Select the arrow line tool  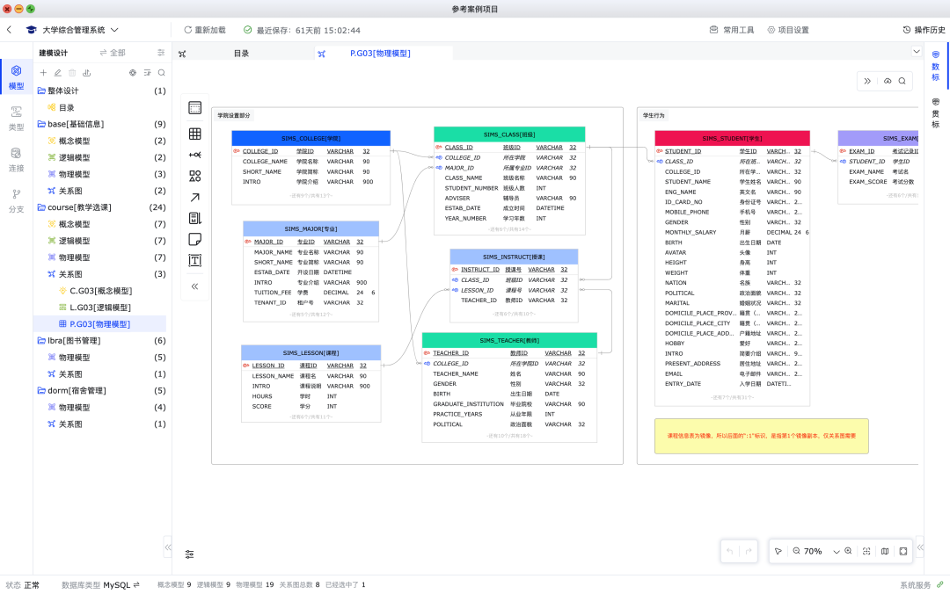coord(195,198)
